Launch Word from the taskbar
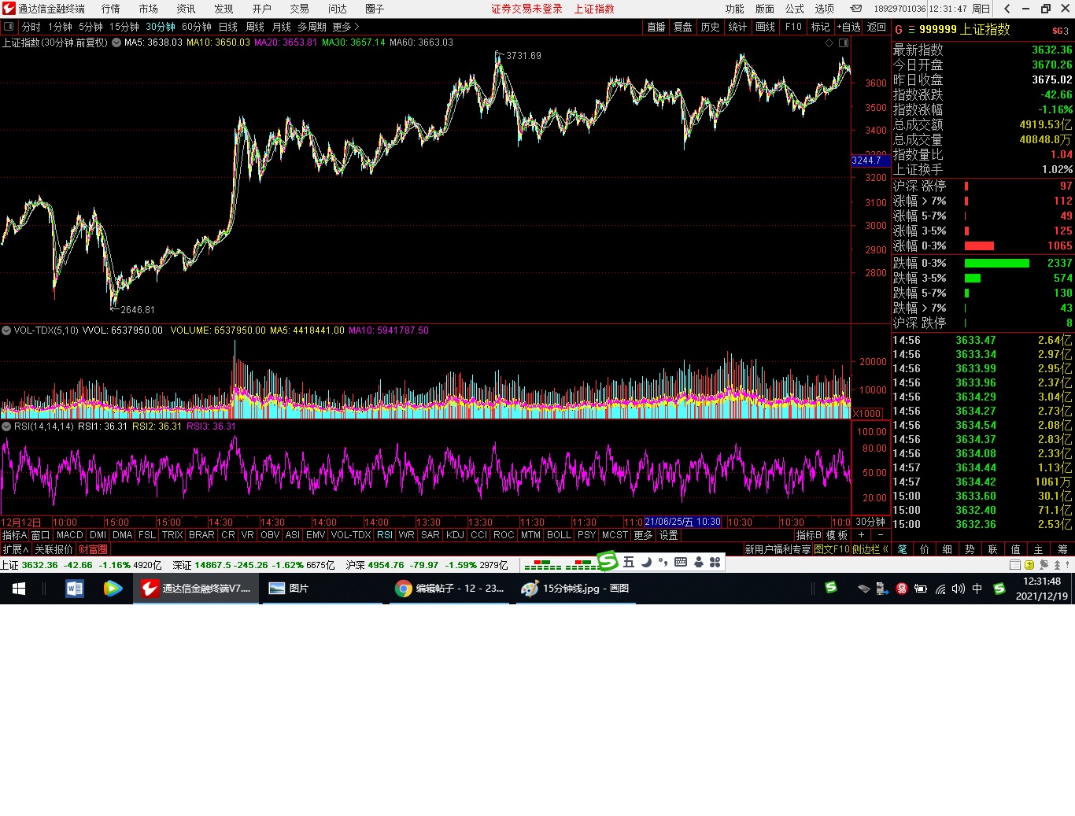This screenshot has width=1075, height=816. [x=75, y=589]
